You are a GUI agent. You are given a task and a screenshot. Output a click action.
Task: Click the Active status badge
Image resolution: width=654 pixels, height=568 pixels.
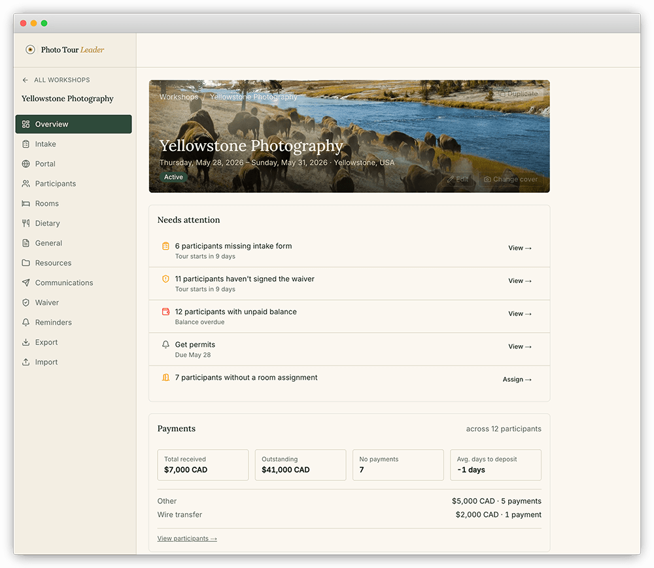click(173, 177)
